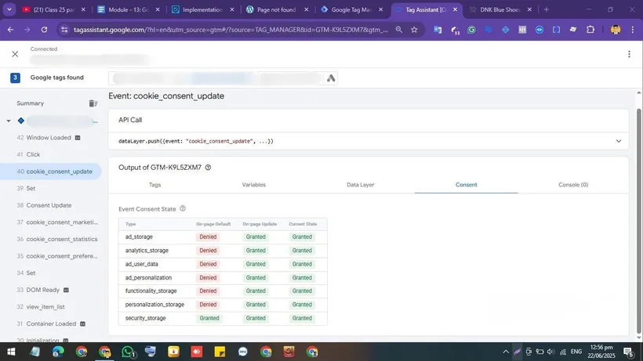This screenshot has height=361, width=643.
Task: Click the functionality_storage row label
Action: click(151, 291)
